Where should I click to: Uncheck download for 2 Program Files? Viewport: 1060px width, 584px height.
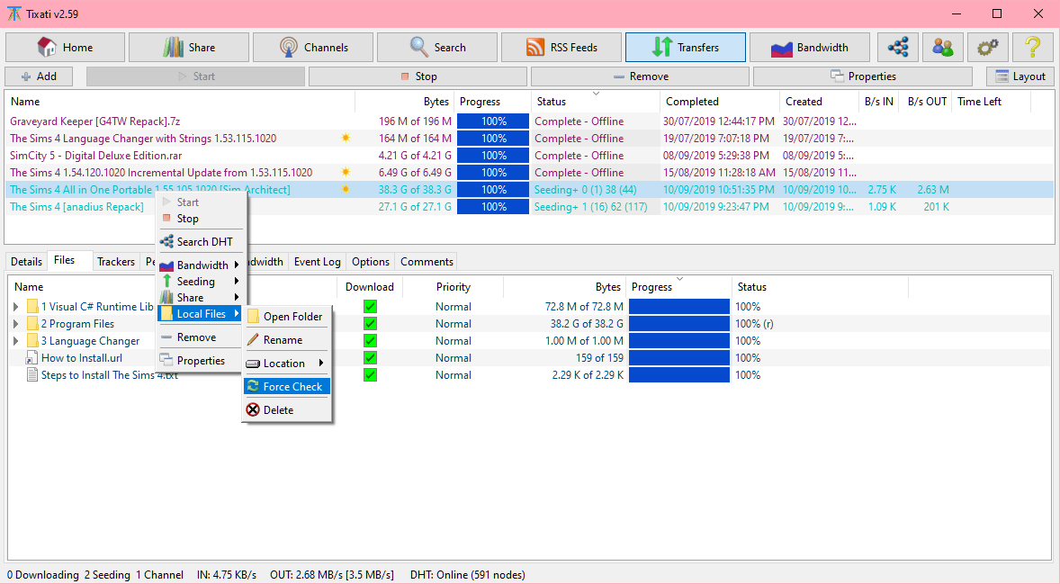[x=370, y=324]
